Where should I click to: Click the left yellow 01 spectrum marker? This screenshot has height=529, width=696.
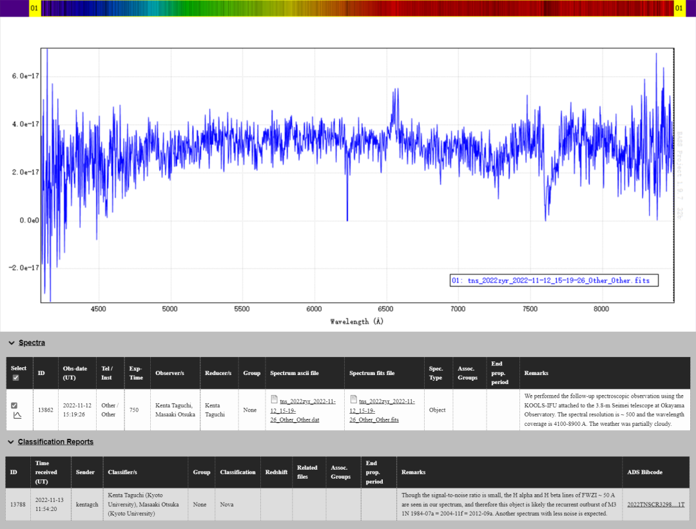click(35, 8)
